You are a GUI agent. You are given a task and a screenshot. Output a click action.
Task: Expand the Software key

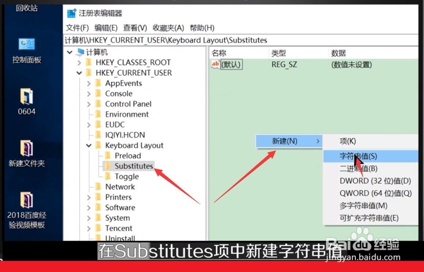[89, 208]
